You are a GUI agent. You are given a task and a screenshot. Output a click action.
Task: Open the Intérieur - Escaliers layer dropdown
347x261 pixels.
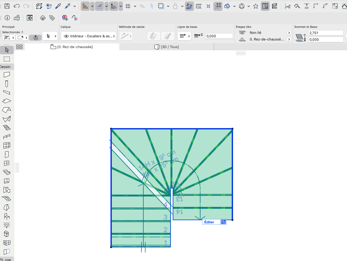[x=88, y=36]
